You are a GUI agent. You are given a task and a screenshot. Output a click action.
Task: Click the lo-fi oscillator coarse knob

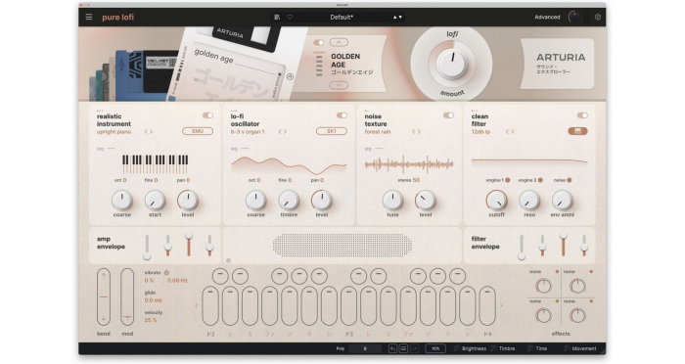255,201
